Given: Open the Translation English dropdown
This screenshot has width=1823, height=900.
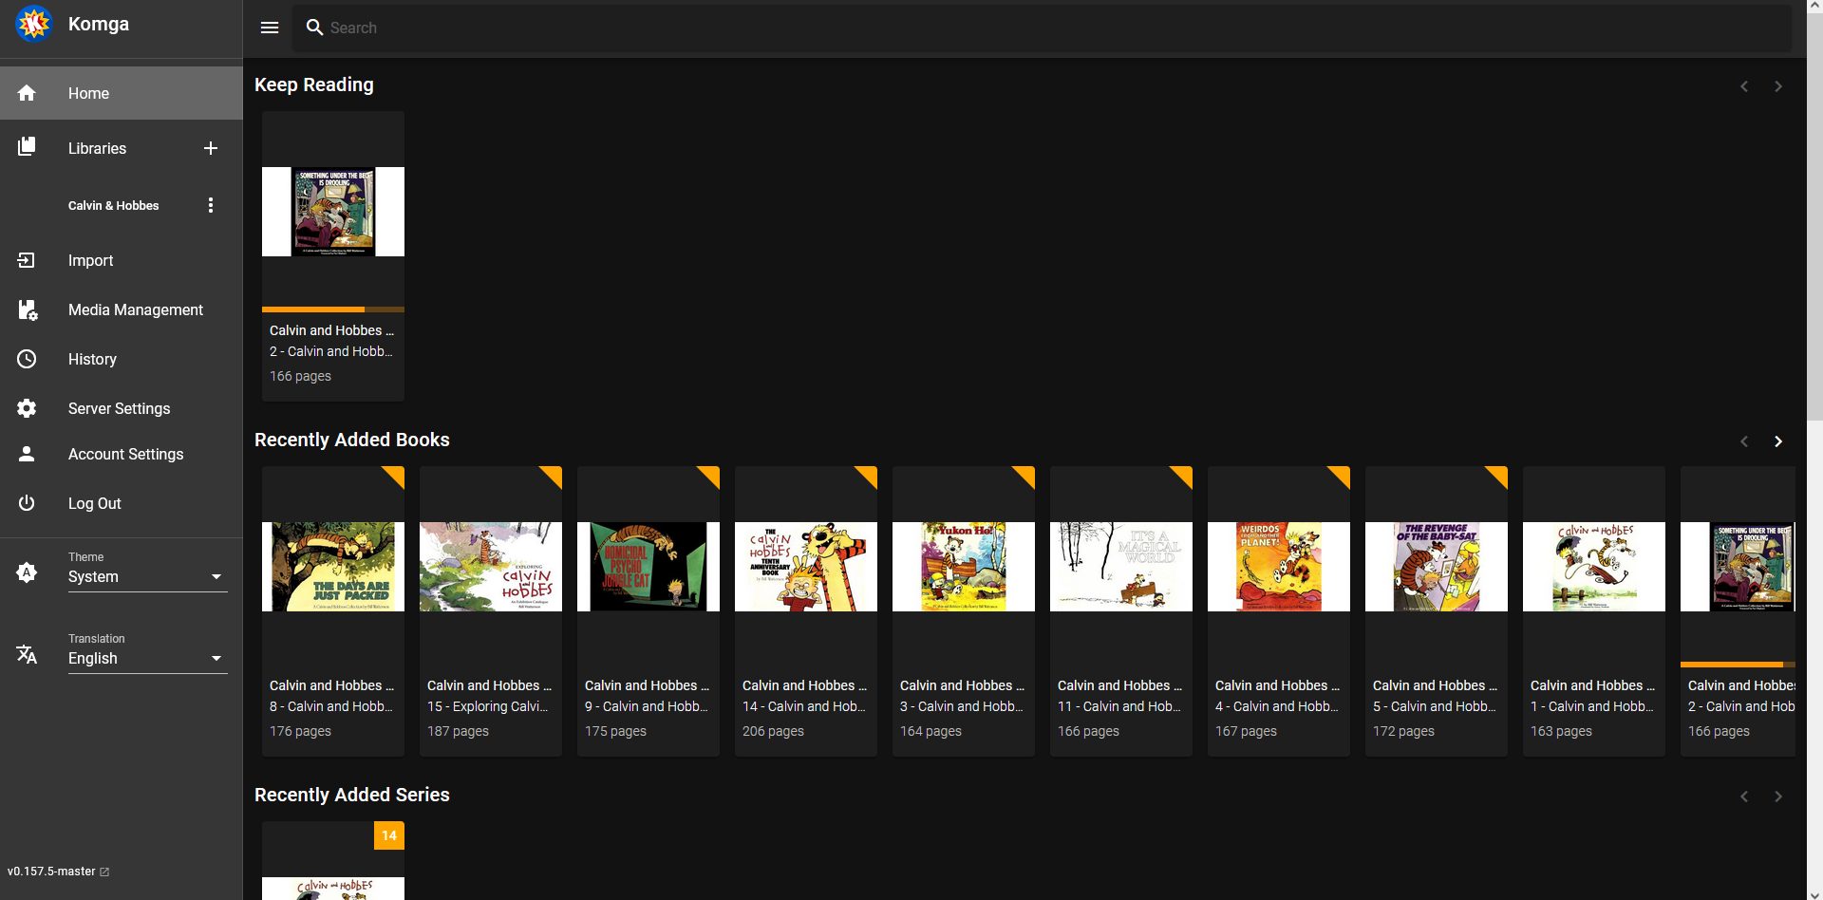Looking at the screenshot, I should click(148, 658).
